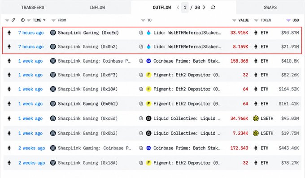Viewport: 305px width, 178px height.
Task: Click contract document icon on 8.159K row
Action: (141, 47)
